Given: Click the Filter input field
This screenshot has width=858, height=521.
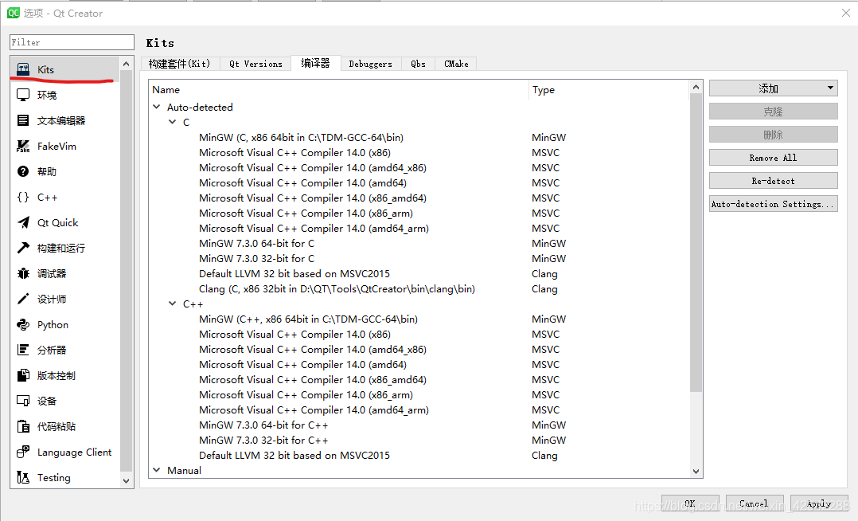Looking at the screenshot, I should (x=72, y=41).
